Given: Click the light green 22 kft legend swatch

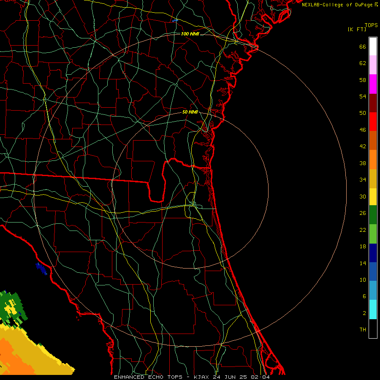Looking at the screenshot, I should 373,234.
